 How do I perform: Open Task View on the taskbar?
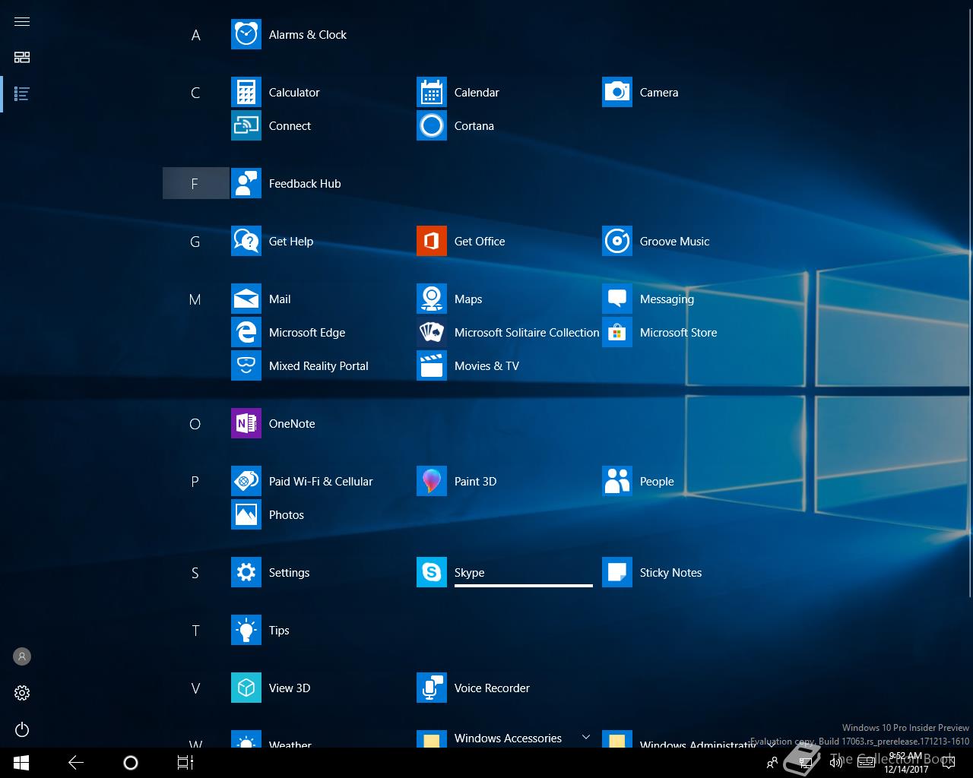tap(185, 763)
